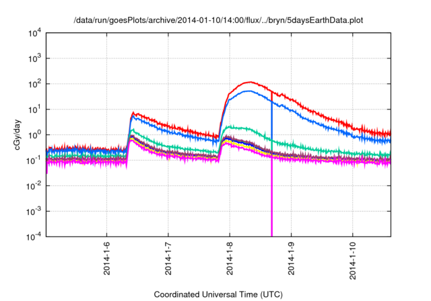Click the plot file path title
This screenshot has height=301, width=431.
tap(218, 20)
